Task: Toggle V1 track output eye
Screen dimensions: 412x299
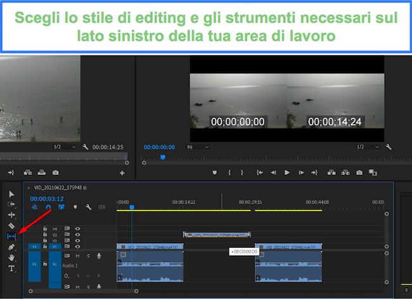Action: tap(77, 246)
